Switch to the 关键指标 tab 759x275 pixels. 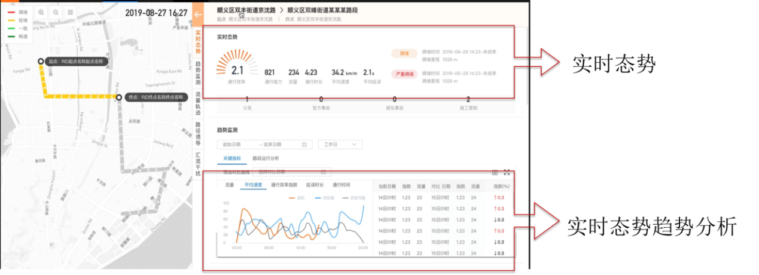coord(232,158)
